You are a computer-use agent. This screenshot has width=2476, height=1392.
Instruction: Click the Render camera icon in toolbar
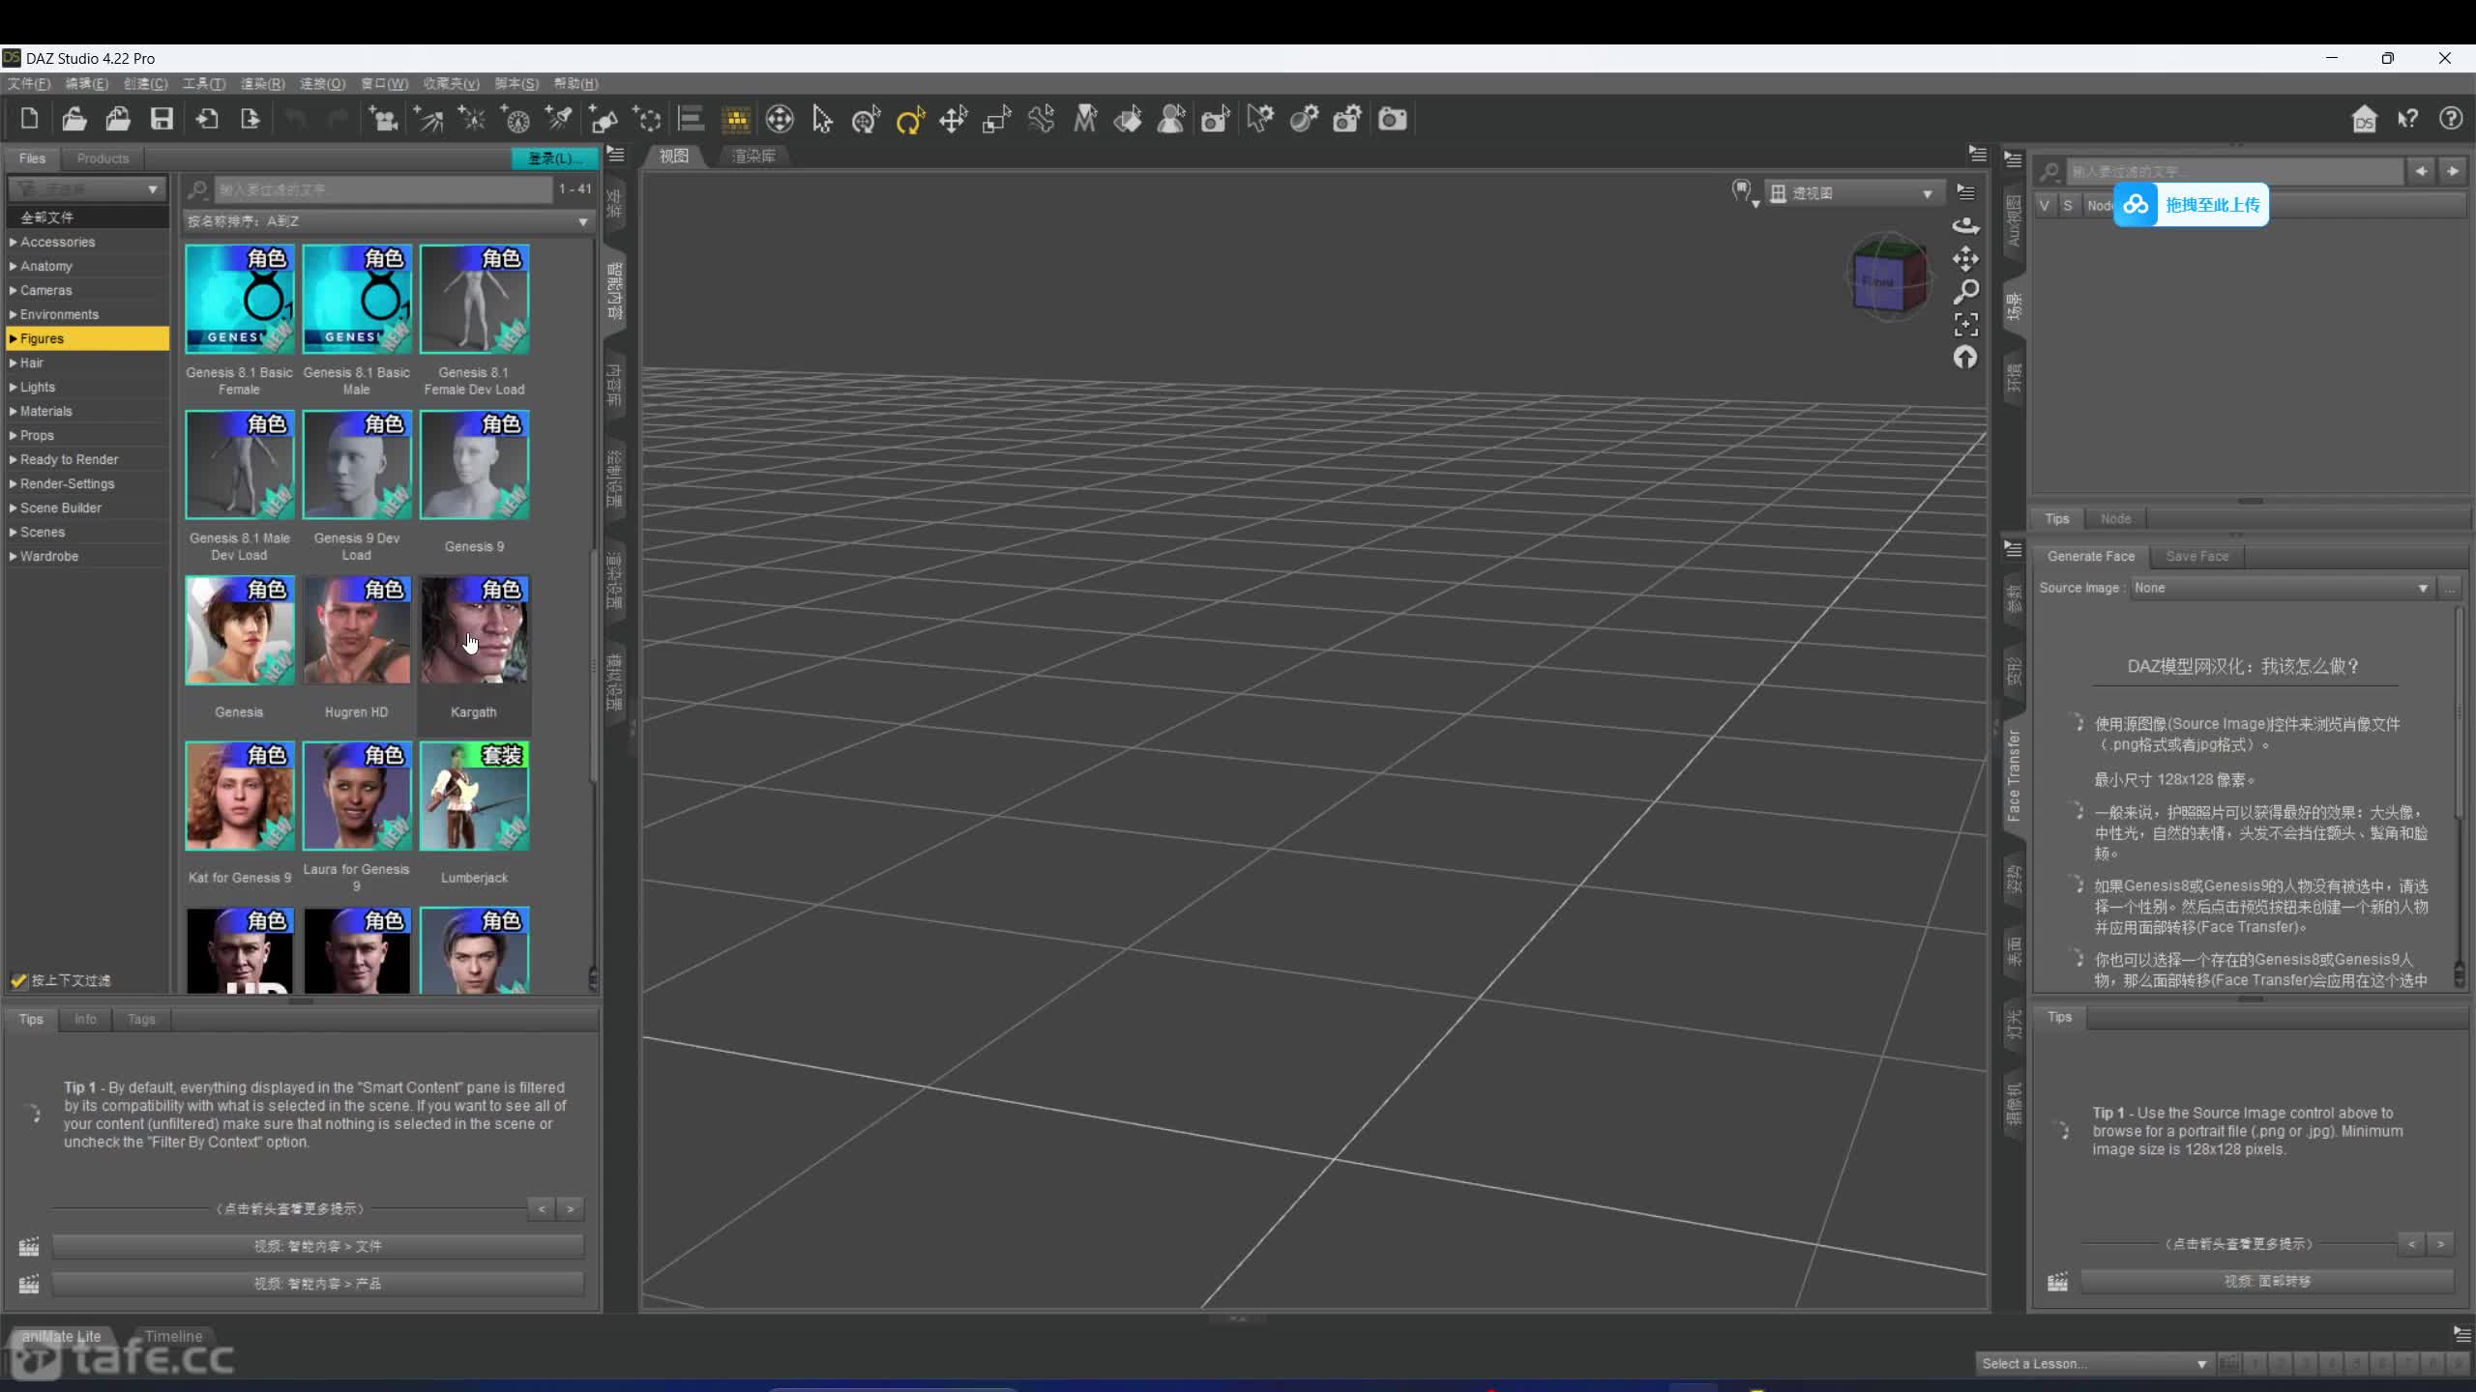coord(1392,119)
